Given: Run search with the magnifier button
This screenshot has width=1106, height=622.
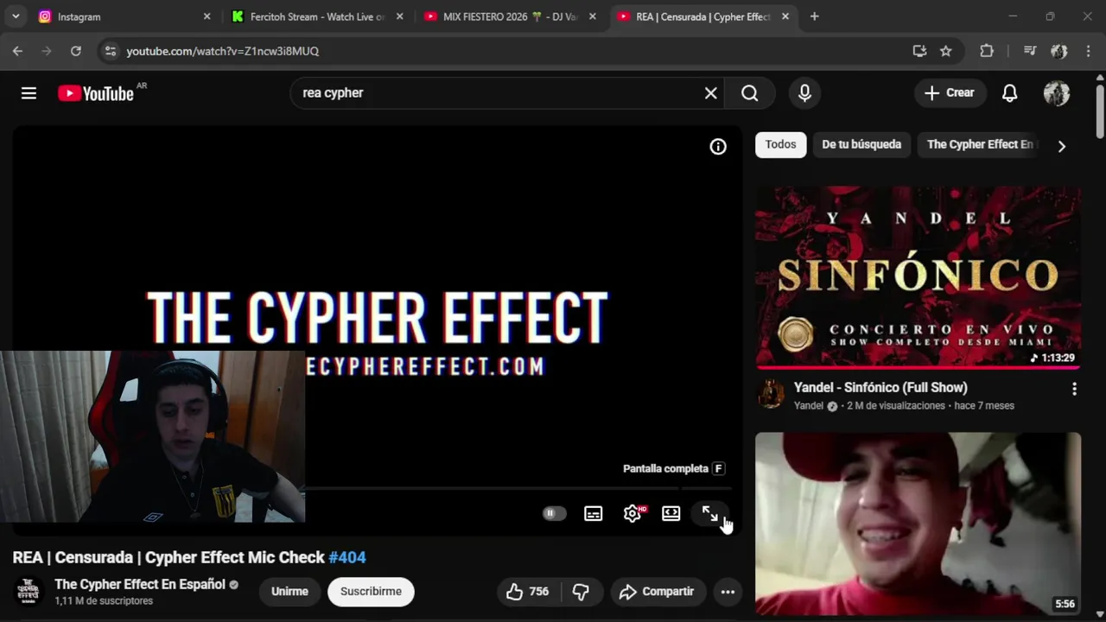Looking at the screenshot, I should 750,93.
